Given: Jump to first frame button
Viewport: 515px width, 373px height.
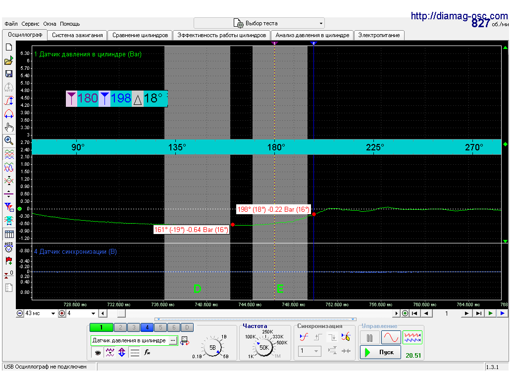Looking at the screenshot, I should pyautogui.click(x=414, y=314).
